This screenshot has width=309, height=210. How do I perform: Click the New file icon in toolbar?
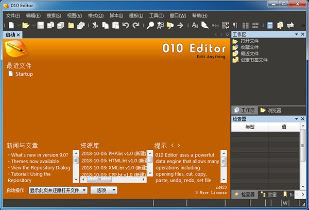(x=11, y=25)
